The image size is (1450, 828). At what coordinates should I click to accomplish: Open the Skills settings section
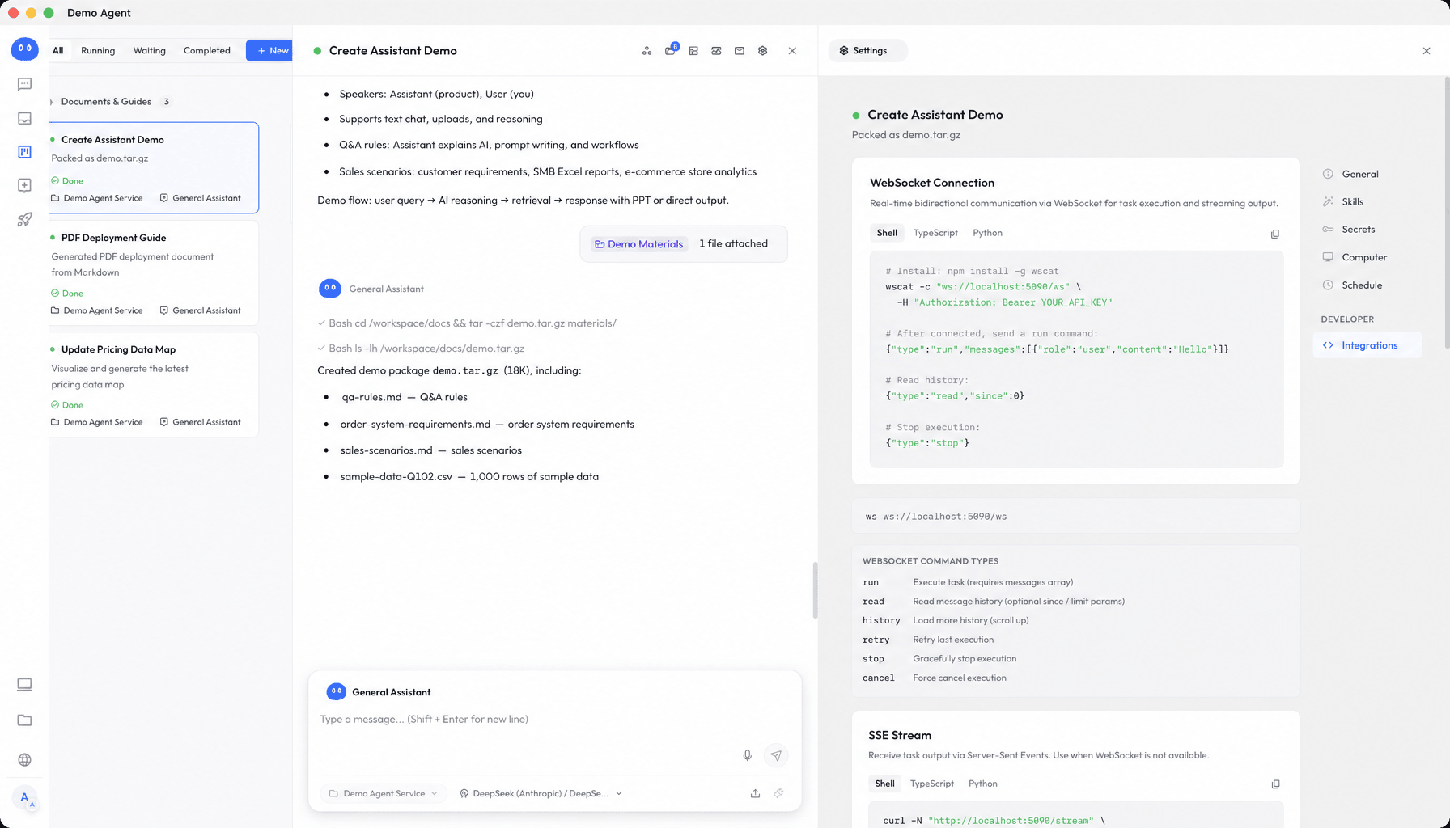1367,202
